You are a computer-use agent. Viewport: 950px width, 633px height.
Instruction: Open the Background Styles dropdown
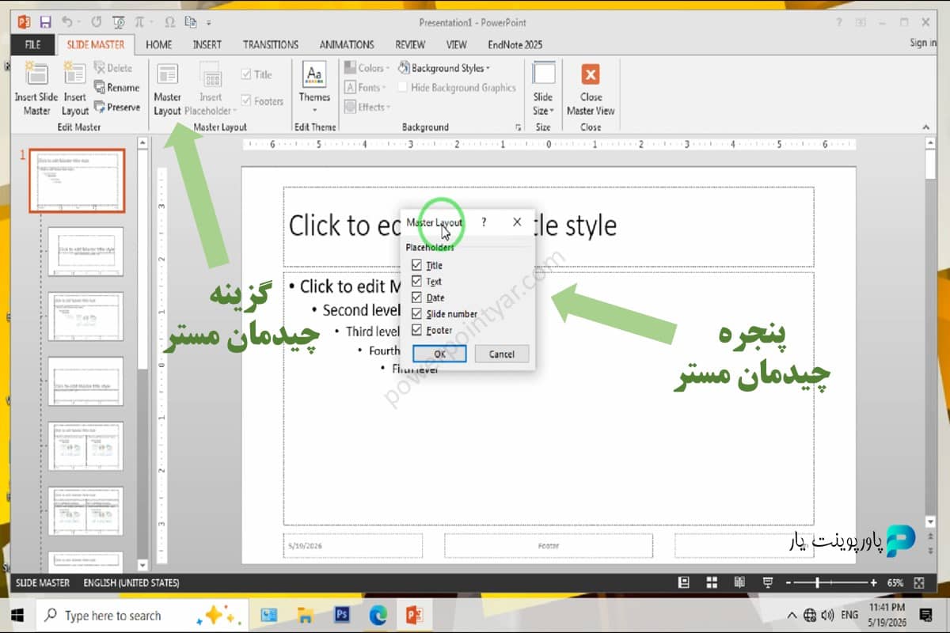(x=444, y=68)
